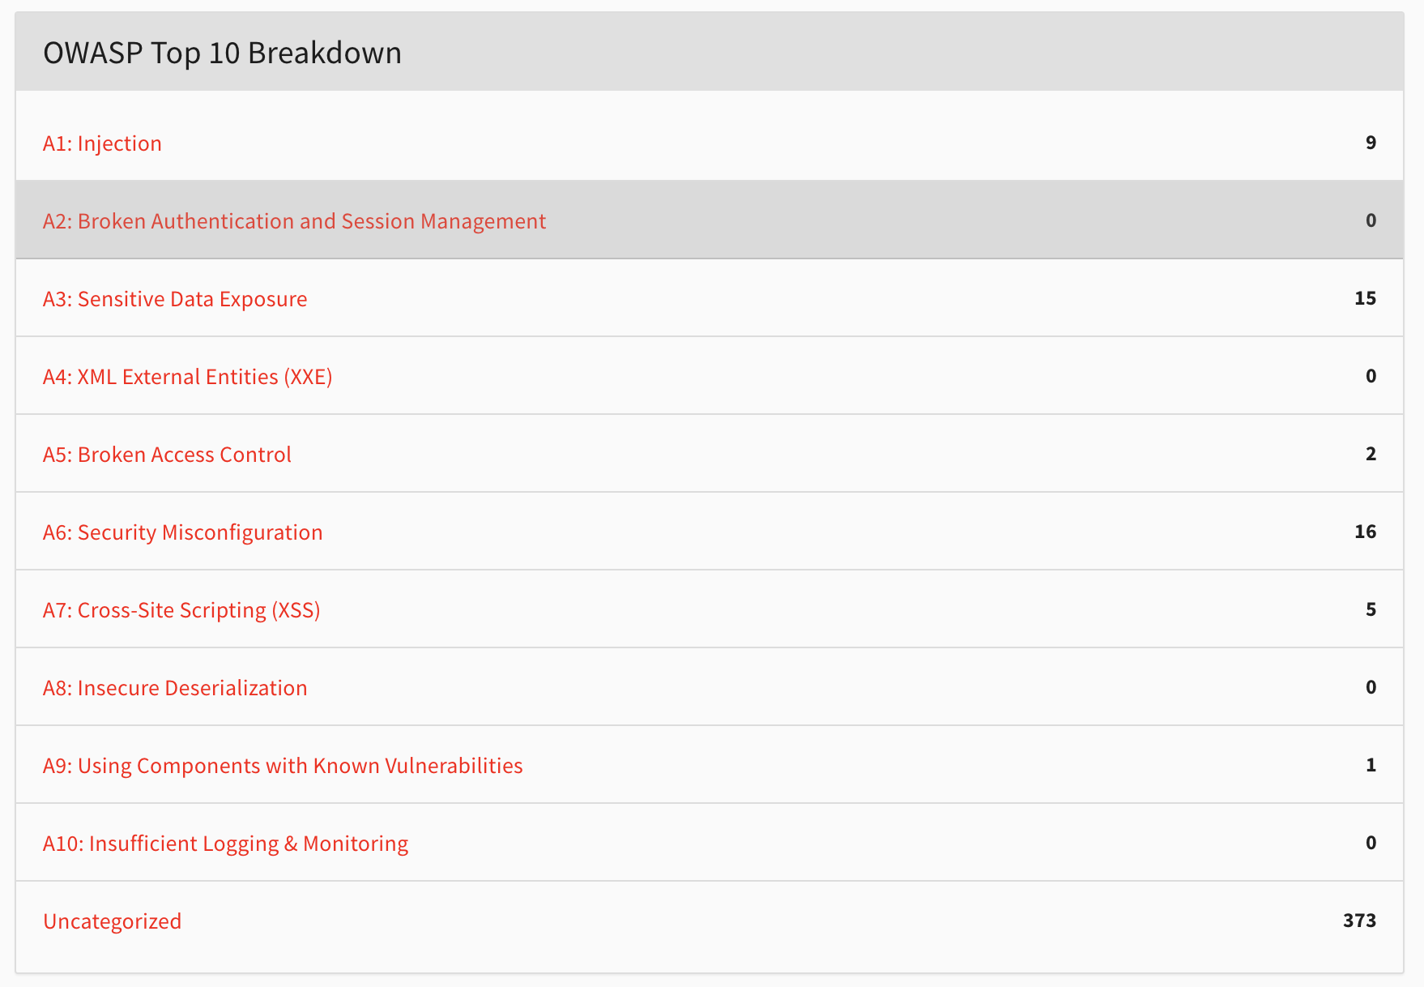Click A10: Insufficient Logging & Monitoring
The width and height of the screenshot is (1424, 987).
pos(225,844)
